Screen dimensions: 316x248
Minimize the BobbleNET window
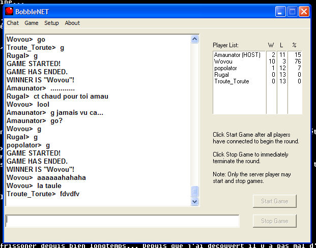click(281, 11)
